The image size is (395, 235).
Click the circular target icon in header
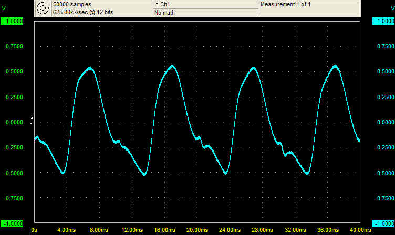(x=43, y=8)
